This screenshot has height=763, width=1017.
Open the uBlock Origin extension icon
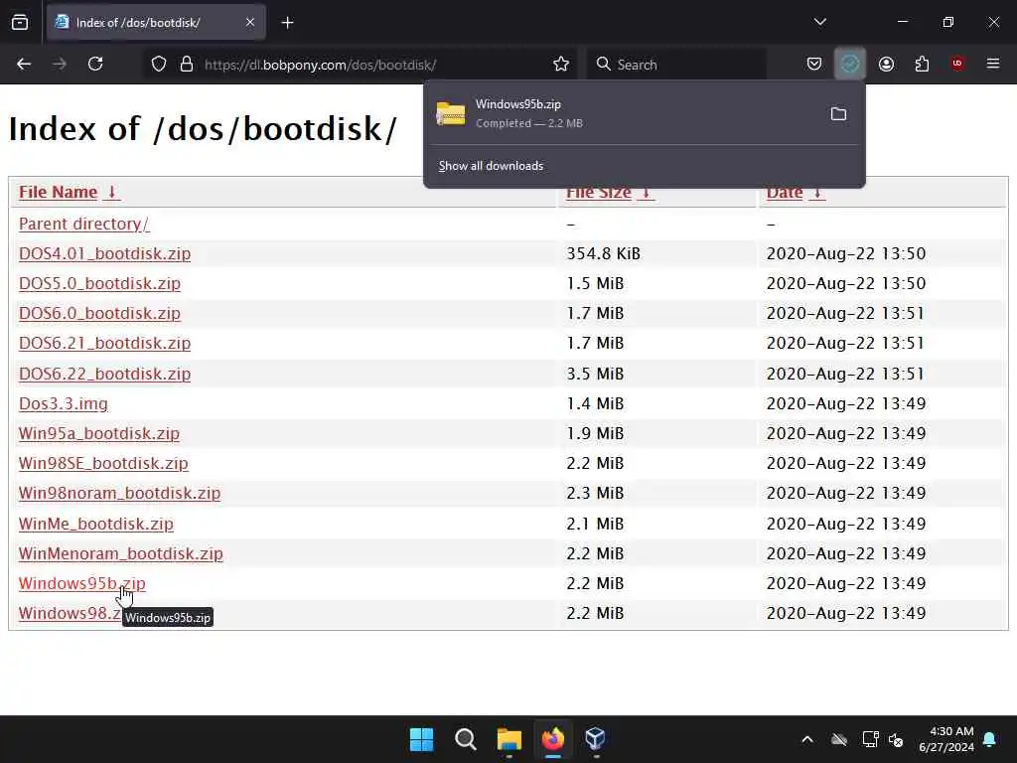tap(957, 64)
